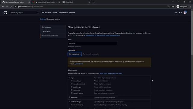Click the 'Select scopes' label
The image size is (193, 109).
tap(72, 70)
